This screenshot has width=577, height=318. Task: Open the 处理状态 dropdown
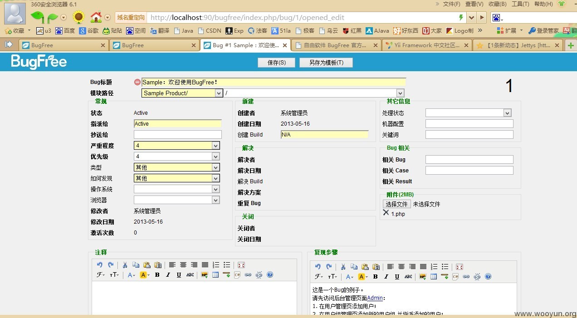pyautogui.click(x=508, y=113)
